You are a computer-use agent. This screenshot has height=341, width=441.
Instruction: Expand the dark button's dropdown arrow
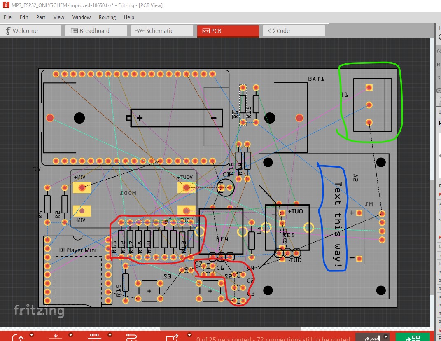click(386, 336)
